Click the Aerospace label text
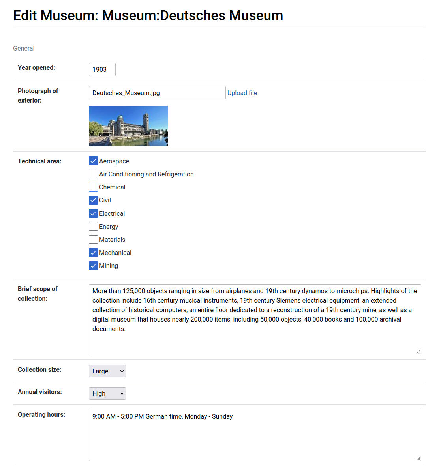The width and height of the screenshot is (443, 468). click(114, 161)
